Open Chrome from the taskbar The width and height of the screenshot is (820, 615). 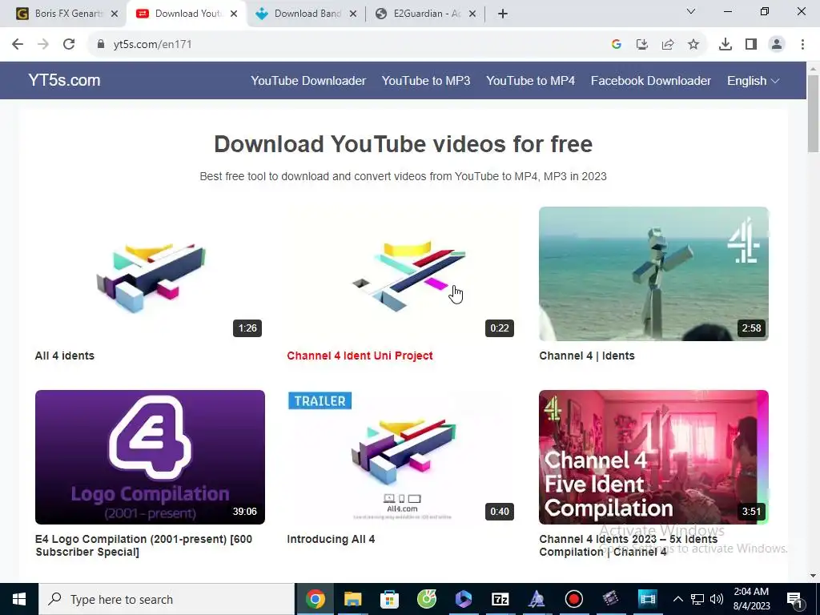(x=316, y=599)
